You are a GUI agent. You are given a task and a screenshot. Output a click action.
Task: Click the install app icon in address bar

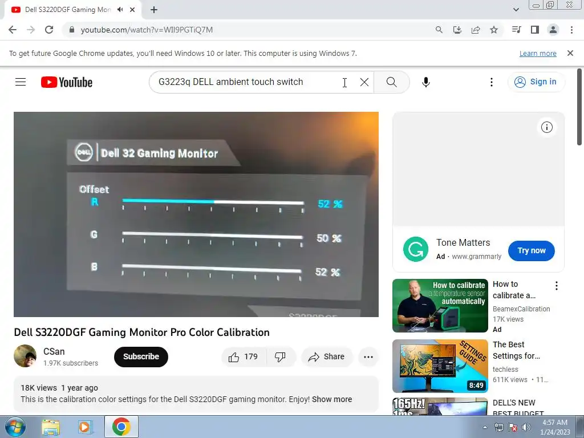pos(457,30)
